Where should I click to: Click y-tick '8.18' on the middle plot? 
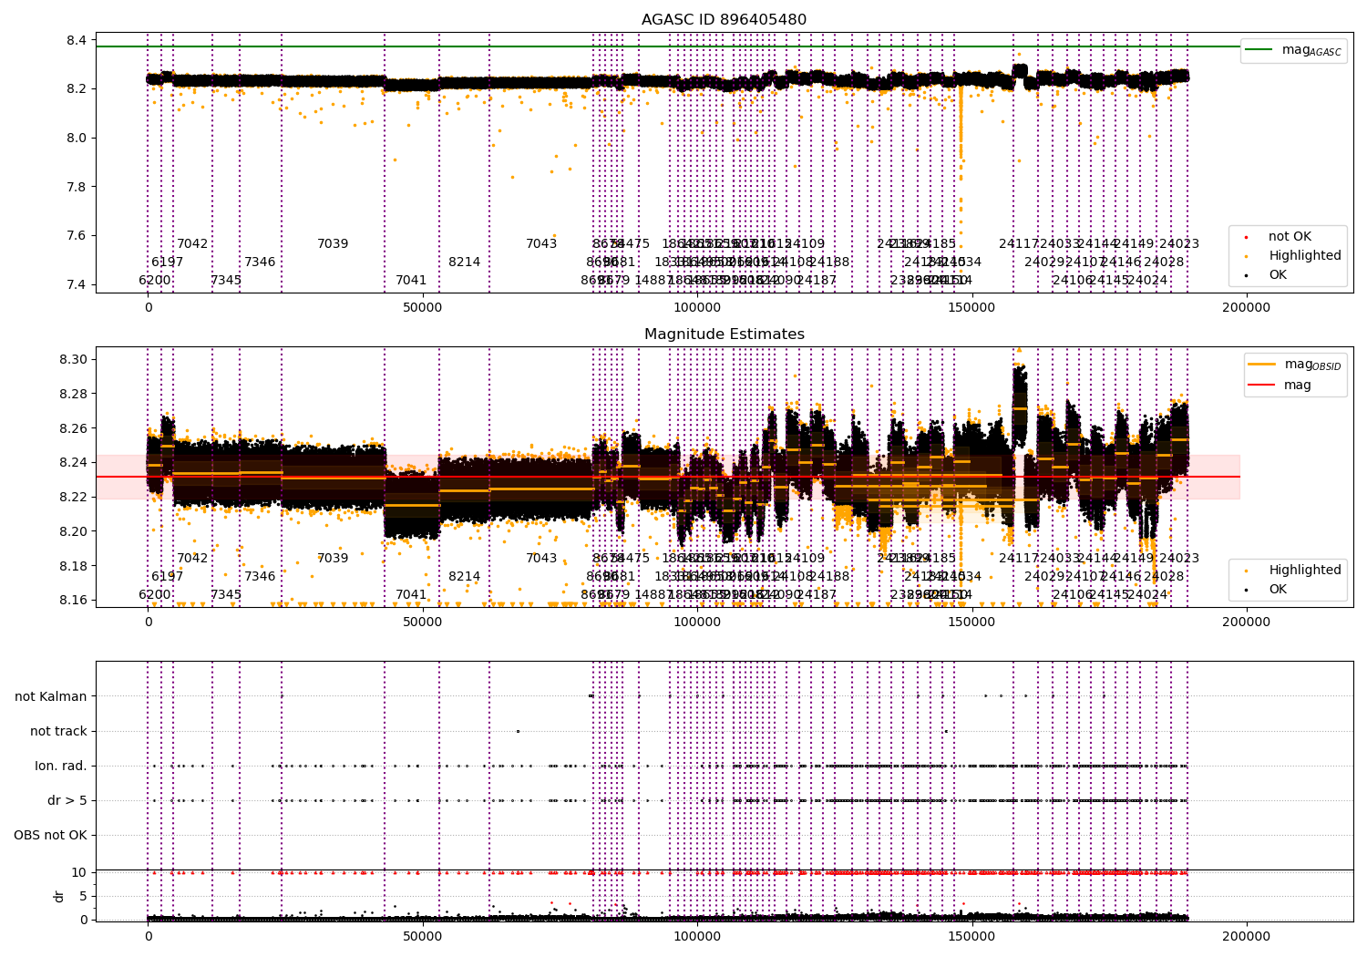[x=73, y=566]
